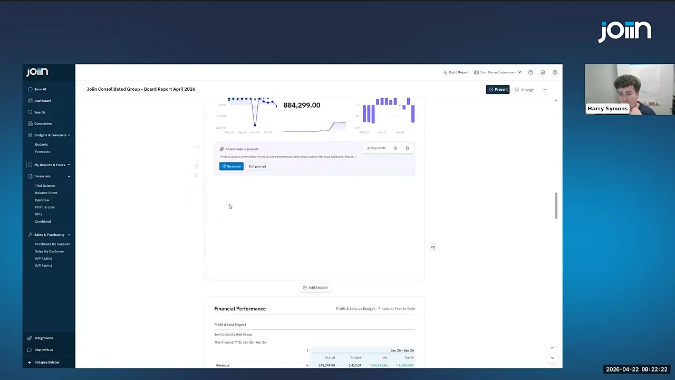The image size is (675, 380).
Task: Collapse the sidebar
Action: coord(44,363)
